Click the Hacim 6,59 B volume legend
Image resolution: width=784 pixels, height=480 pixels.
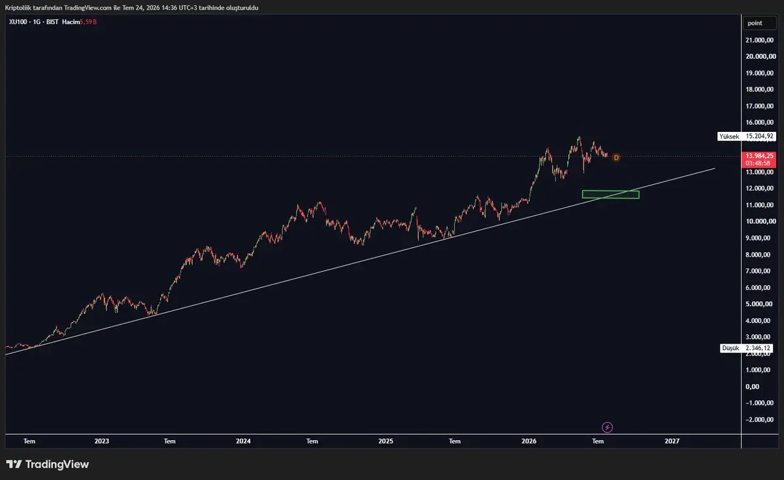pos(80,22)
